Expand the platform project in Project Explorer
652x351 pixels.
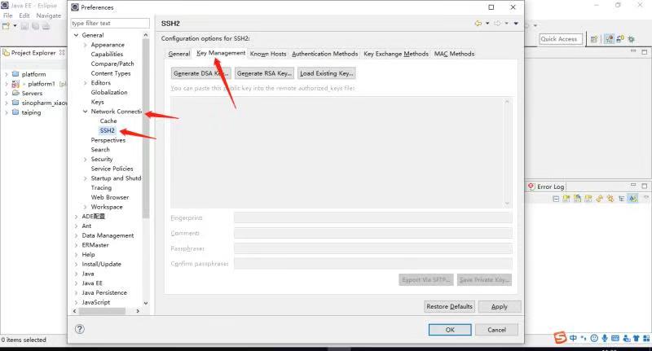point(7,74)
